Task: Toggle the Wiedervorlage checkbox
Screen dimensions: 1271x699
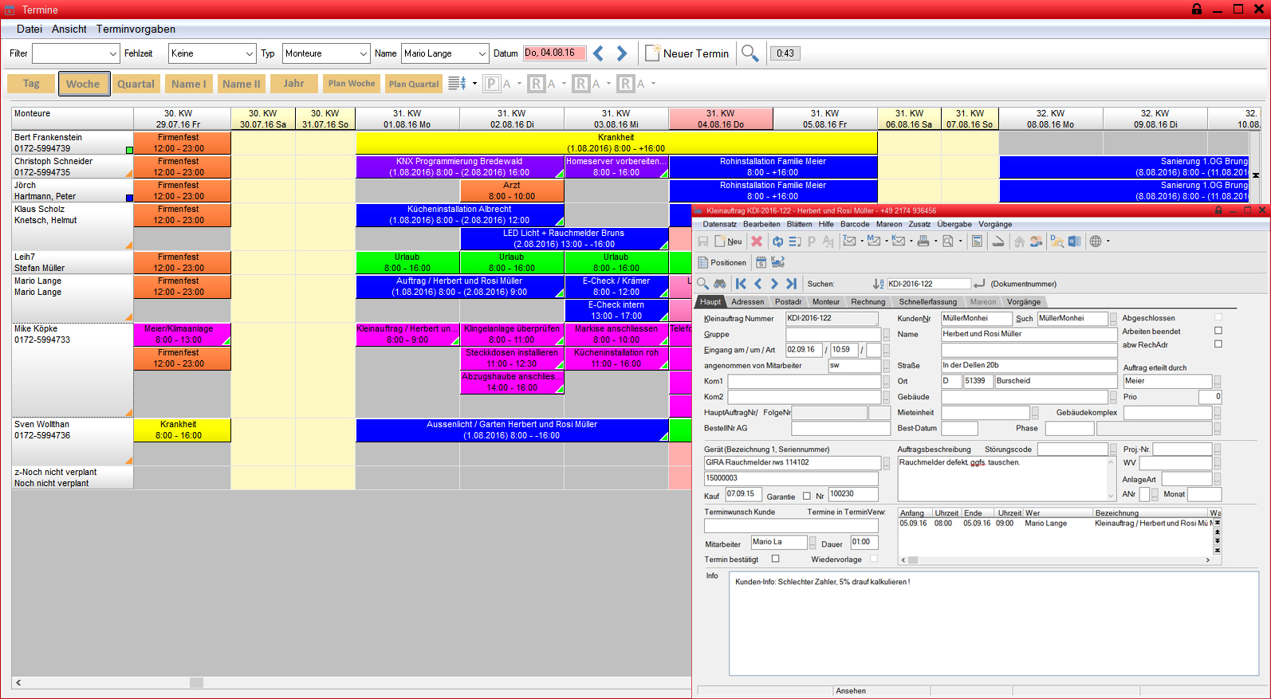Action: click(874, 559)
